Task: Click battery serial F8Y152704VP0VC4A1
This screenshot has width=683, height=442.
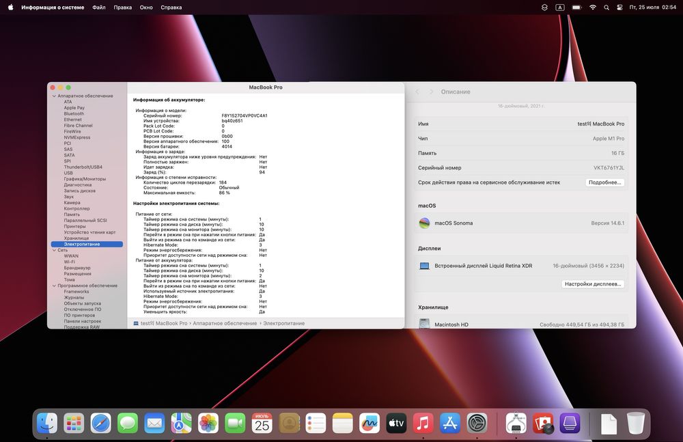Action: [x=245, y=116]
